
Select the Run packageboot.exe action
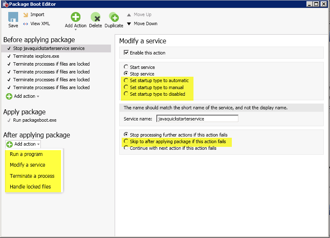pyautogui.click(x=35, y=120)
